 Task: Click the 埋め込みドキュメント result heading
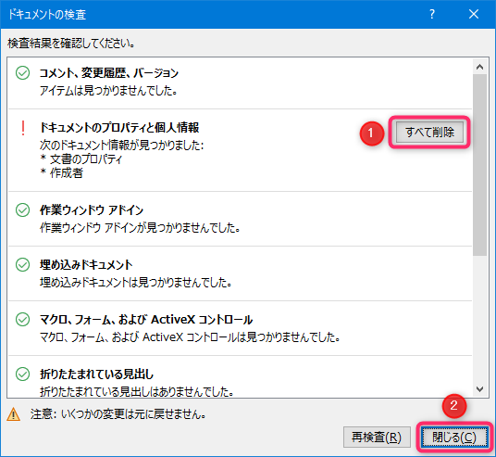click(x=86, y=265)
